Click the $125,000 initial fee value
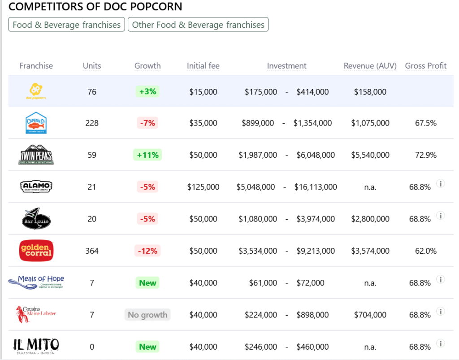Image resolution: width=459 pixels, height=360 pixels. [x=203, y=187]
